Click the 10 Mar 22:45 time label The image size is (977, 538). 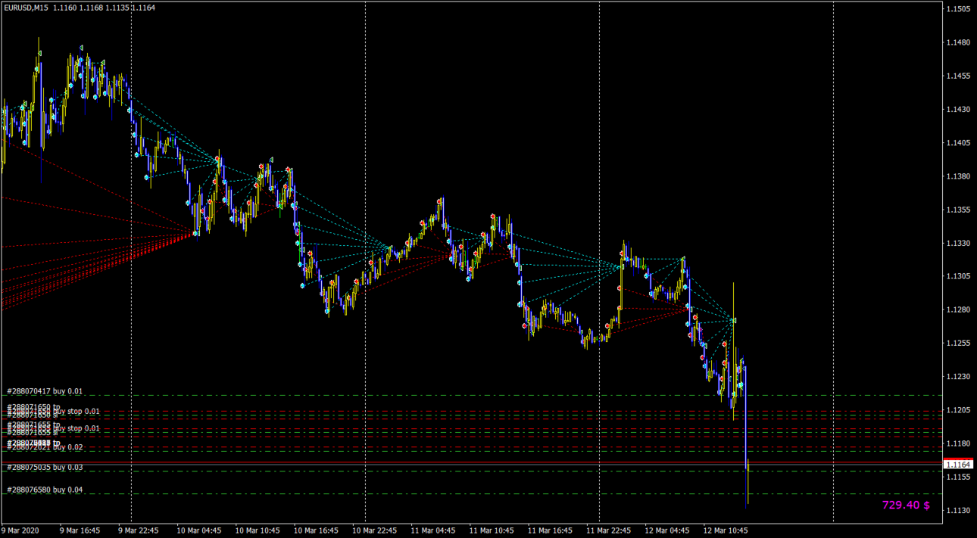(x=374, y=530)
